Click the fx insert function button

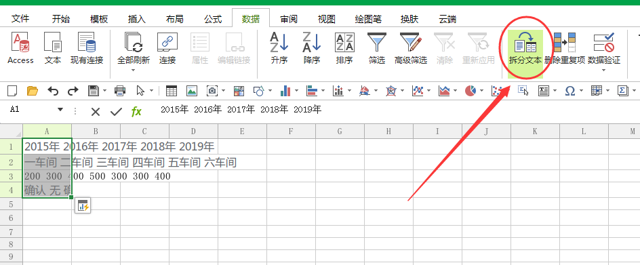click(x=136, y=111)
